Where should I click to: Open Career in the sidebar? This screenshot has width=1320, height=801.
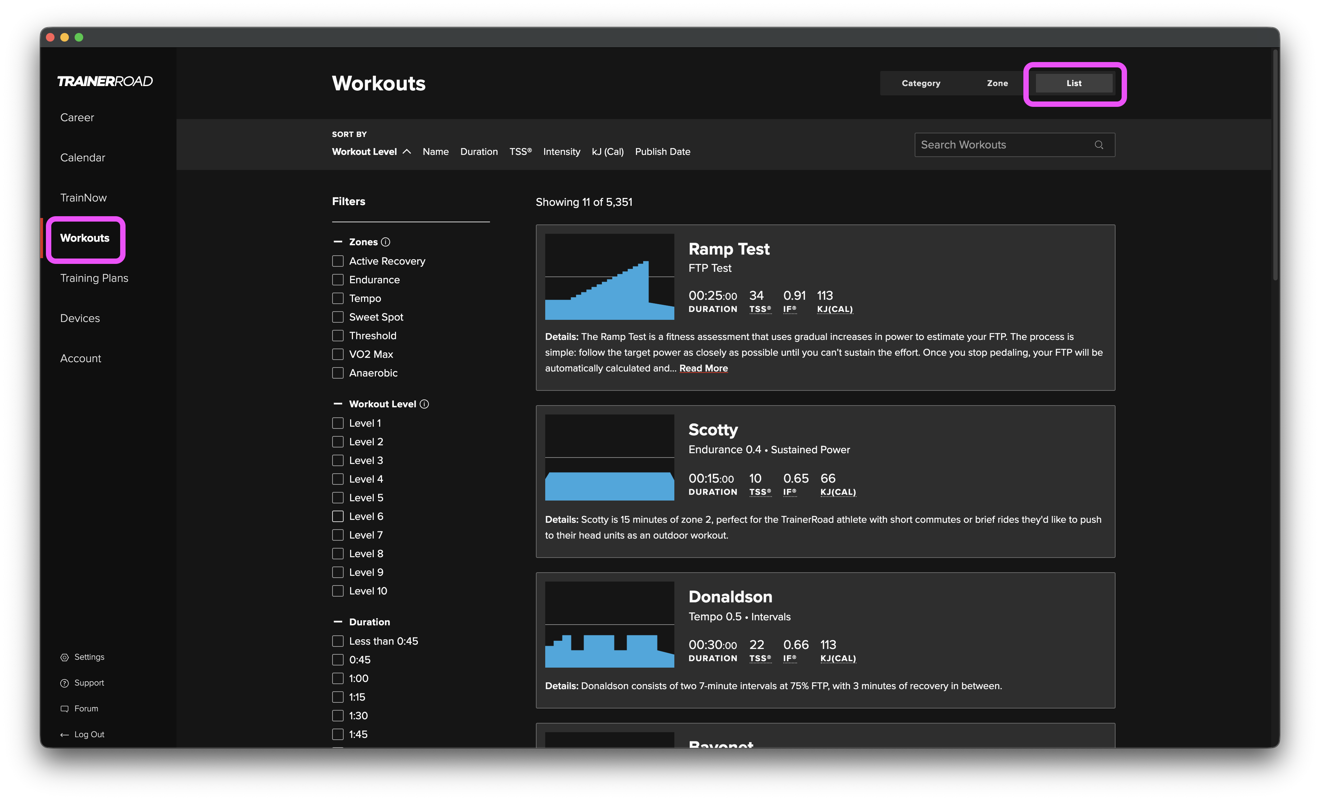point(77,117)
